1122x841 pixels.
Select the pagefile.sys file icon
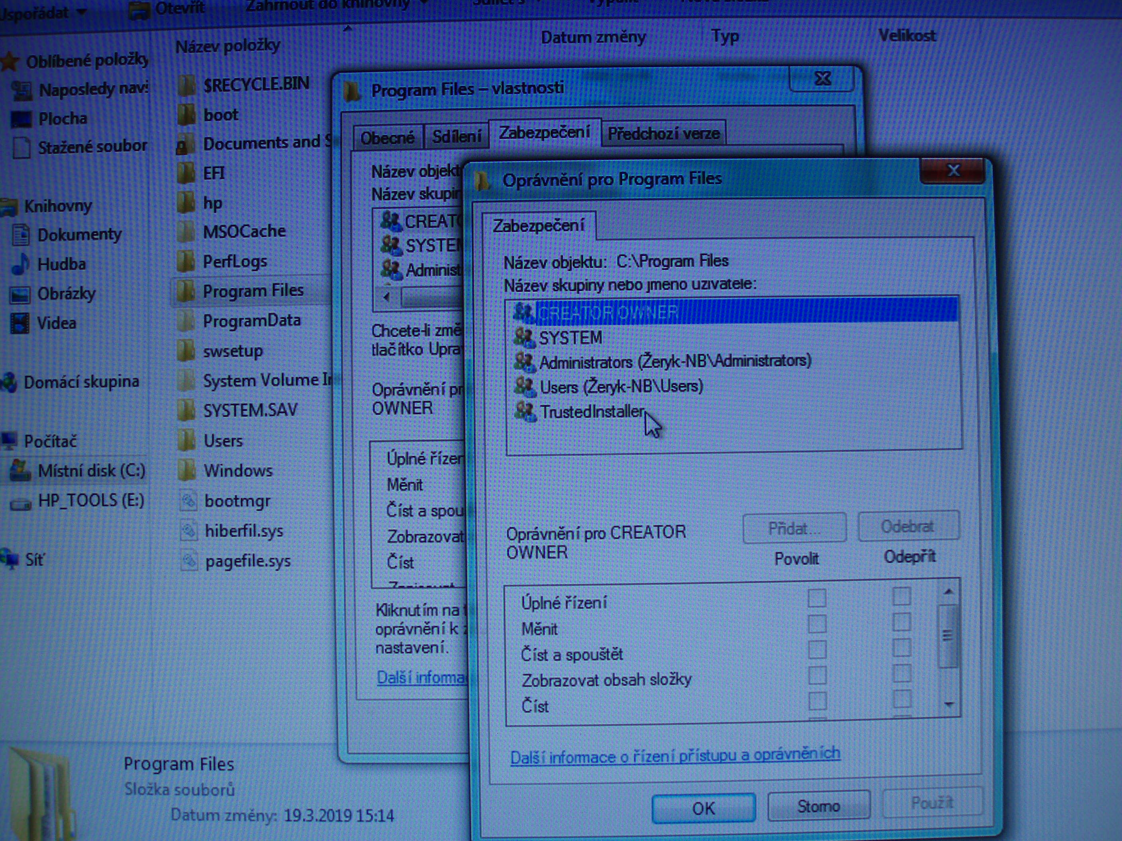pyautogui.click(x=189, y=560)
